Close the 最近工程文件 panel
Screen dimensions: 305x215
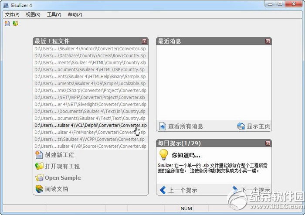(144, 41)
